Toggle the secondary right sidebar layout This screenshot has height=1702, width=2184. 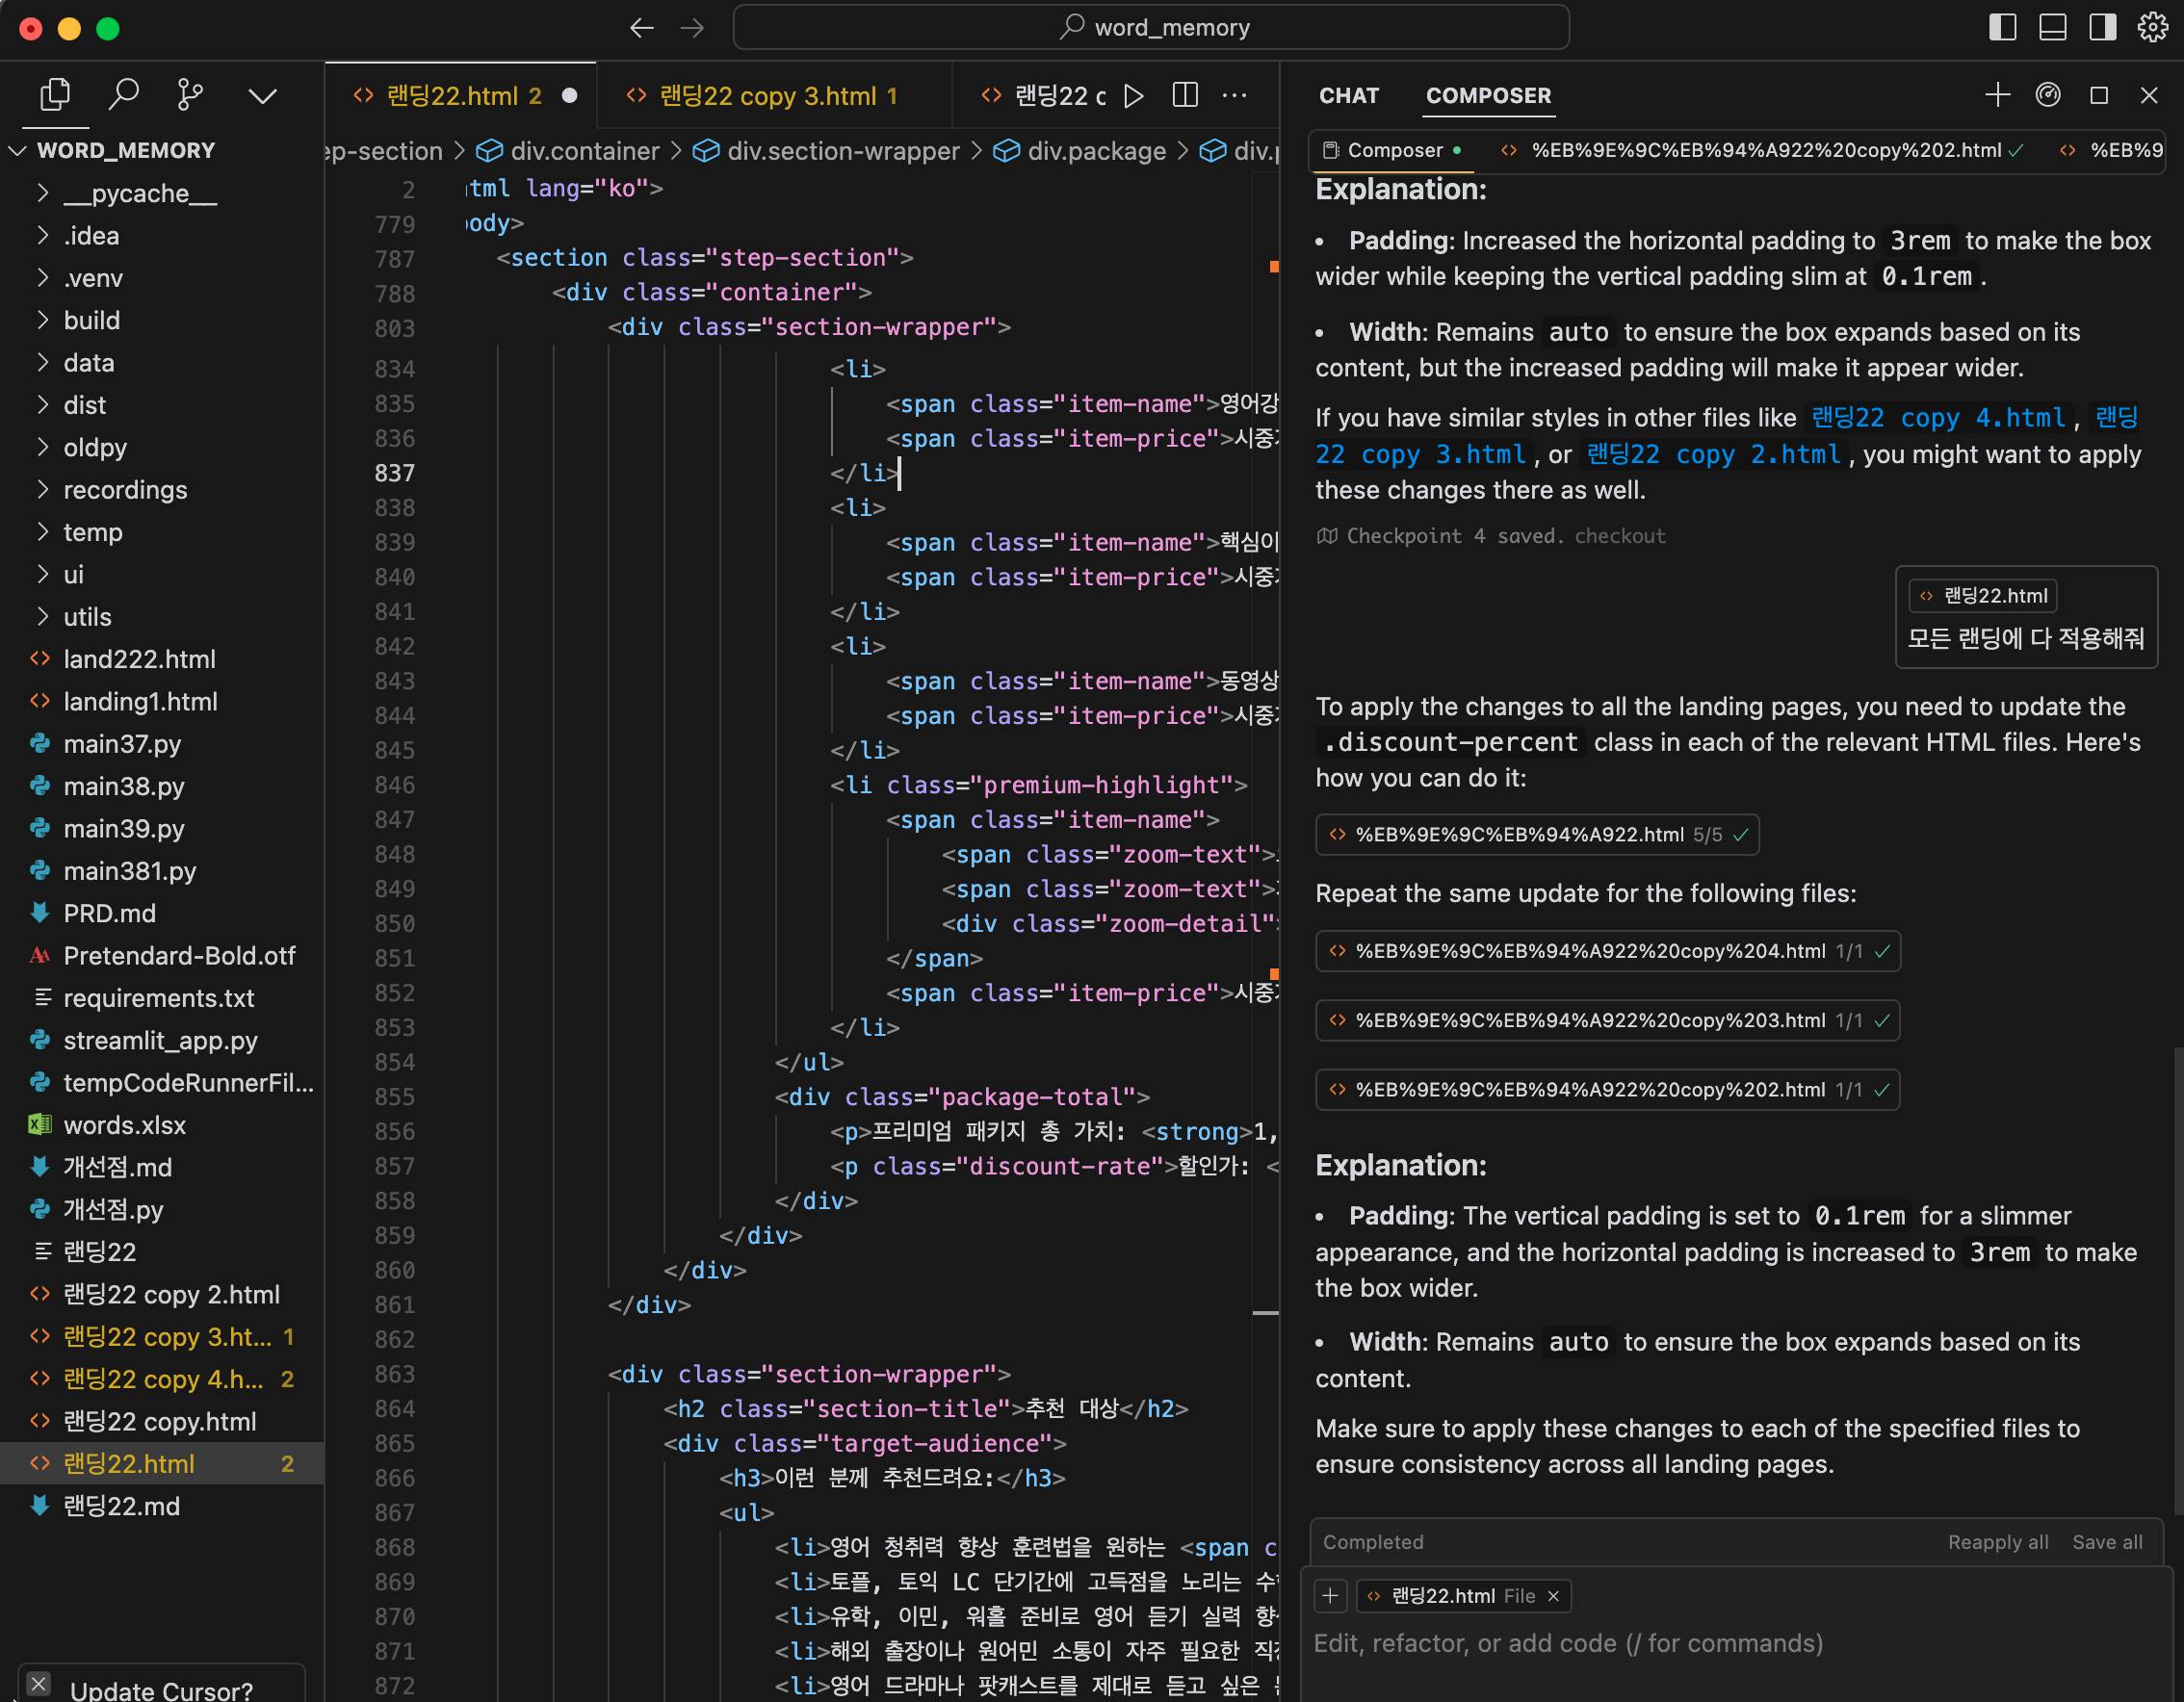point(2102,27)
